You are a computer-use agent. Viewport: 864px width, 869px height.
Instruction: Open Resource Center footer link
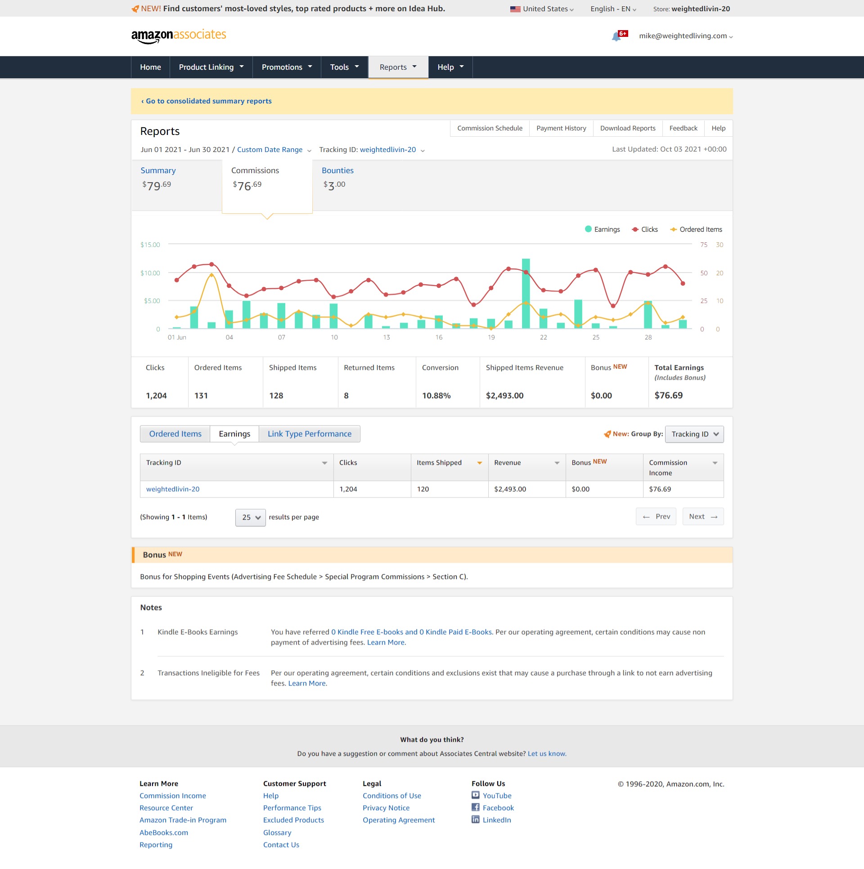(x=166, y=807)
